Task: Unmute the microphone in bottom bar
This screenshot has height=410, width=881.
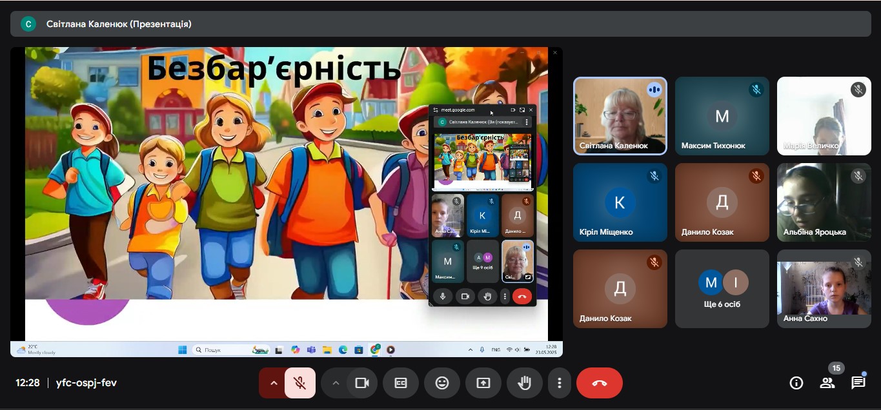Action: click(x=300, y=383)
